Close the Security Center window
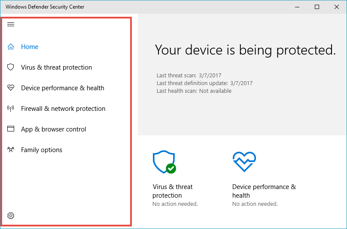 coord(337,7)
